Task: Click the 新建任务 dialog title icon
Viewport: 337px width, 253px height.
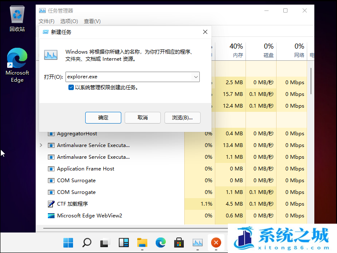Action: (x=46, y=32)
